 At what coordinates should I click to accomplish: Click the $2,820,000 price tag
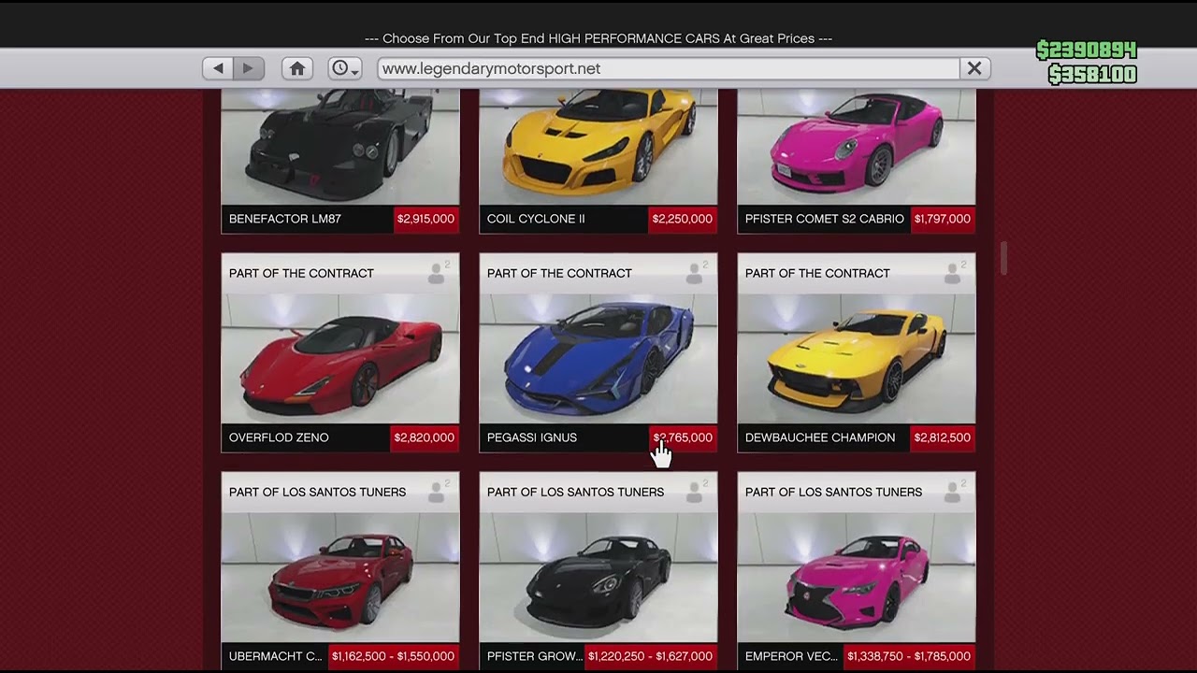[x=425, y=437]
